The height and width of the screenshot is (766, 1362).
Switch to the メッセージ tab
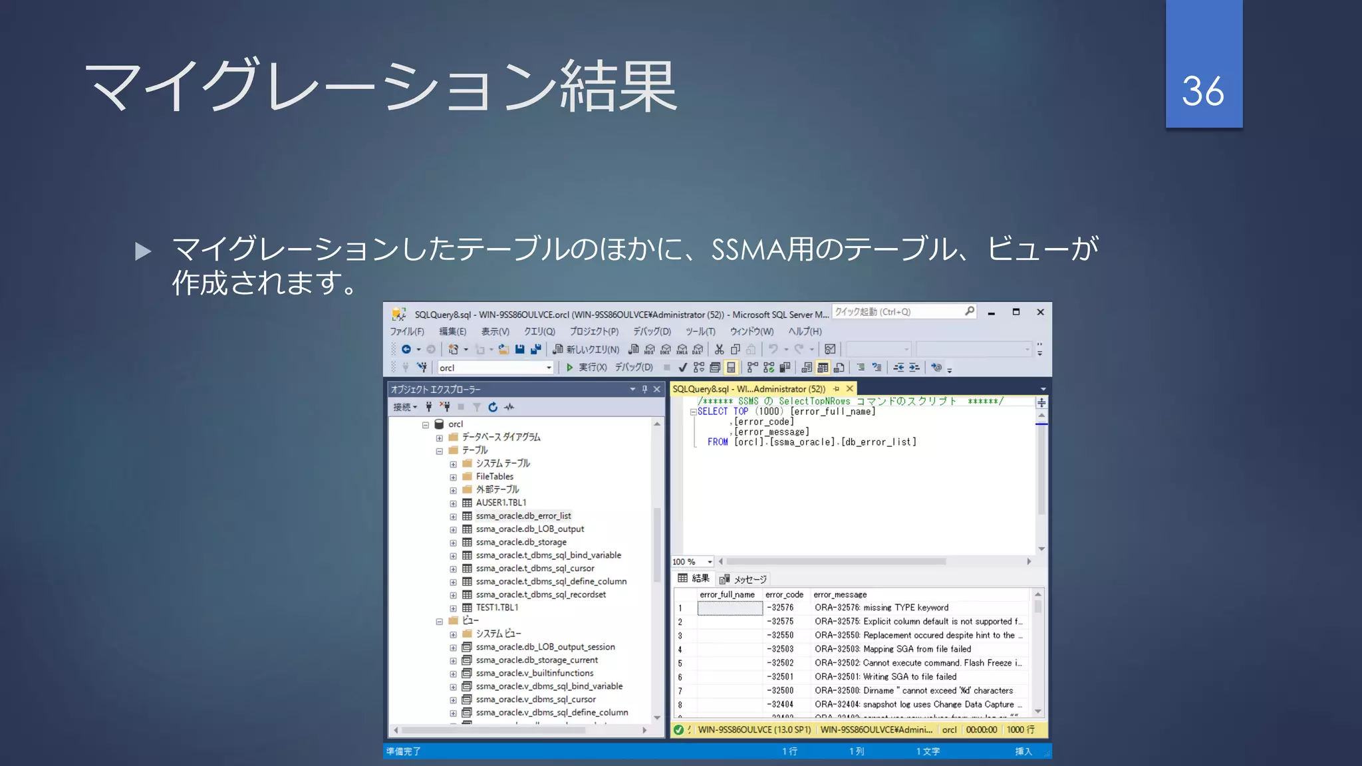coord(744,579)
